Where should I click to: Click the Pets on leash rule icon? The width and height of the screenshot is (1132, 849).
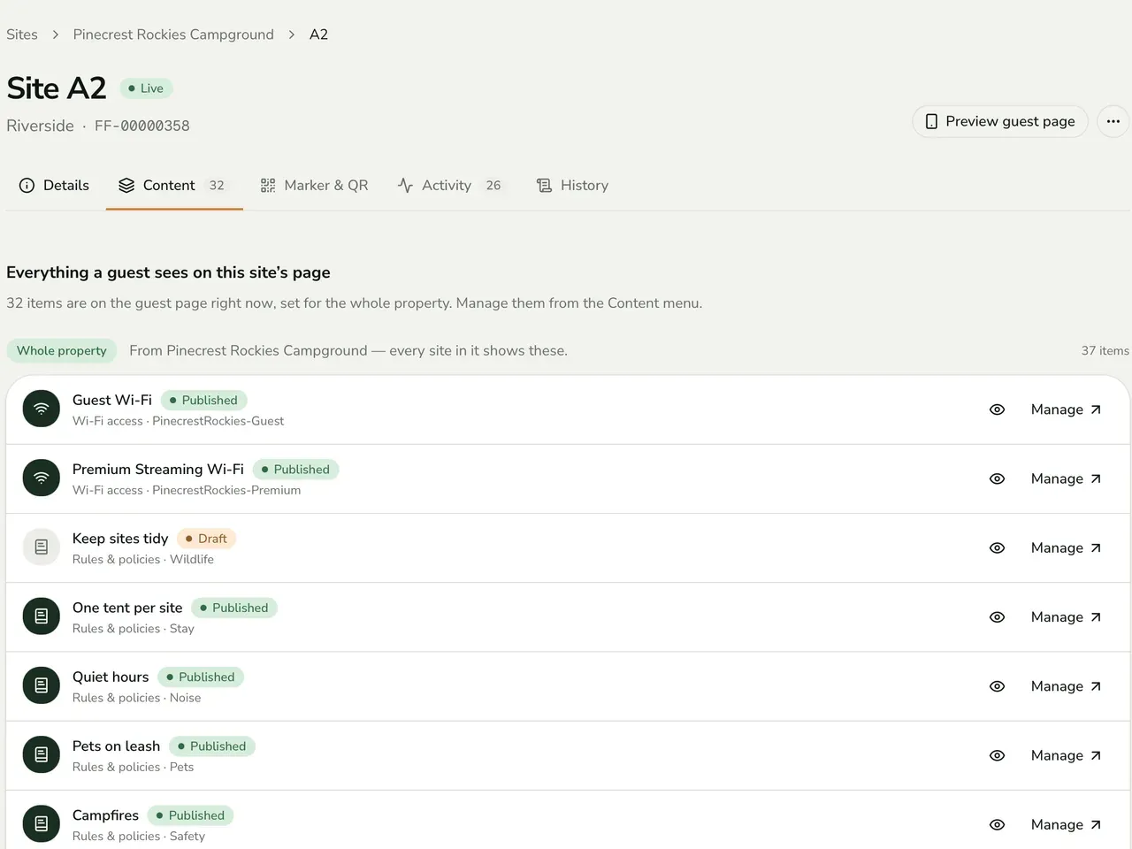coord(42,755)
